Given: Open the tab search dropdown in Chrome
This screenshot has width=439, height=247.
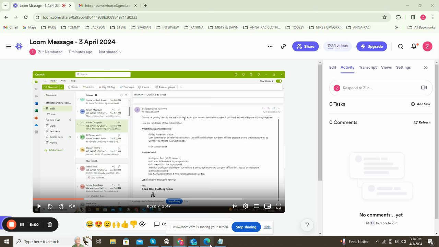Looking at the screenshot, I should pos(5,5).
